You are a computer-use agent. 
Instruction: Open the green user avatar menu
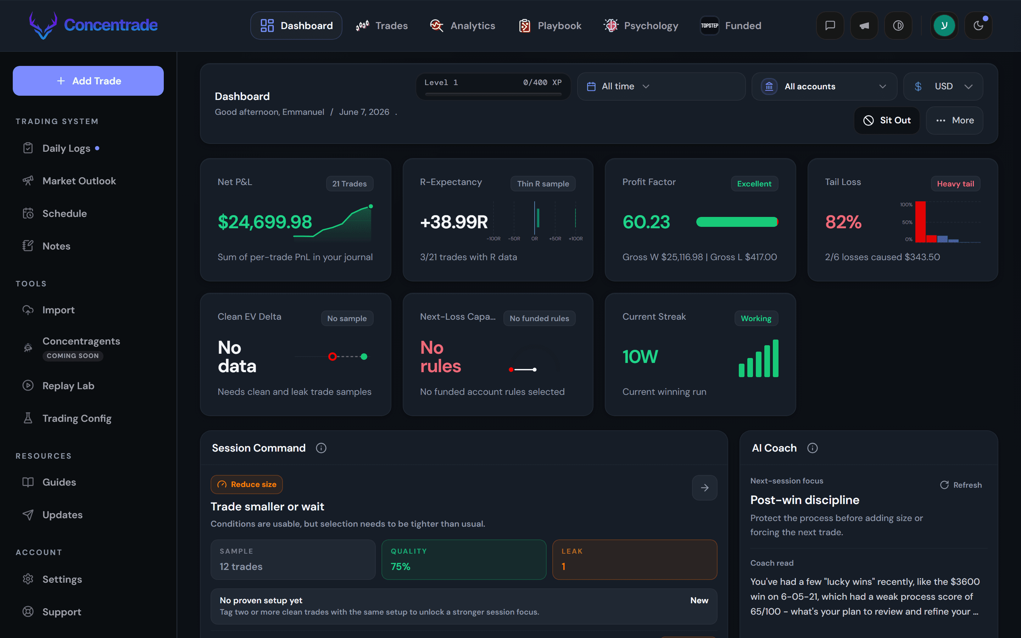[x=944, y=26]
